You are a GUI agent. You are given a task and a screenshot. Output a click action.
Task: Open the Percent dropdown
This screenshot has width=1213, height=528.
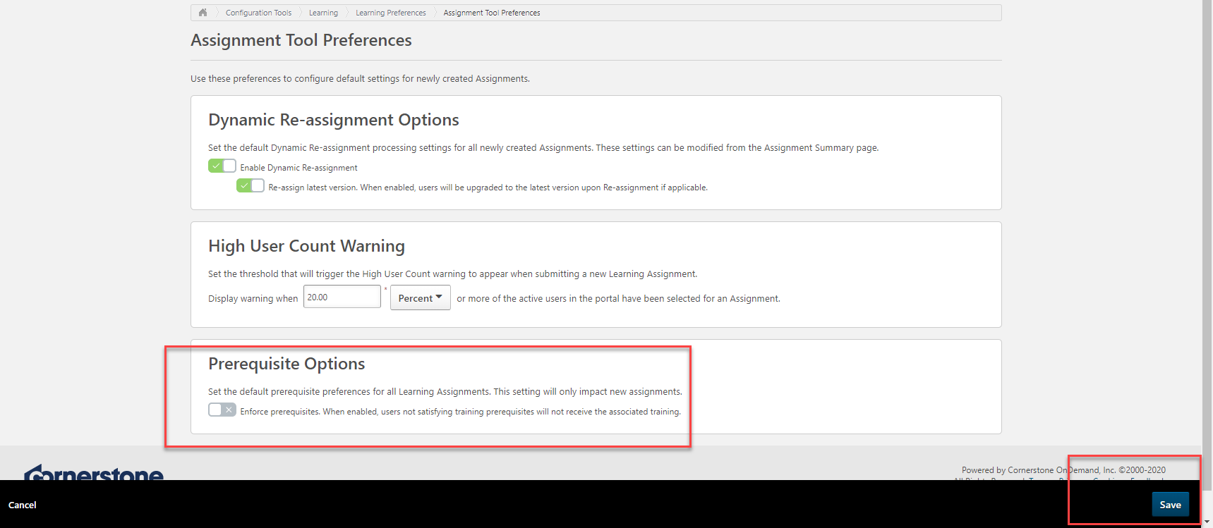421,297
